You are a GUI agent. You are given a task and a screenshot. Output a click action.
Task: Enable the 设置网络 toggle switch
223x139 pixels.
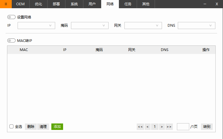click(11, 17)
